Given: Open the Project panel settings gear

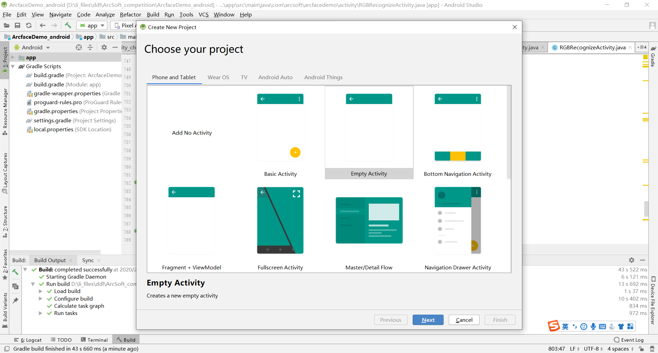Looking at the screenshot, I should pyautogui.click(x=104, y=47).
